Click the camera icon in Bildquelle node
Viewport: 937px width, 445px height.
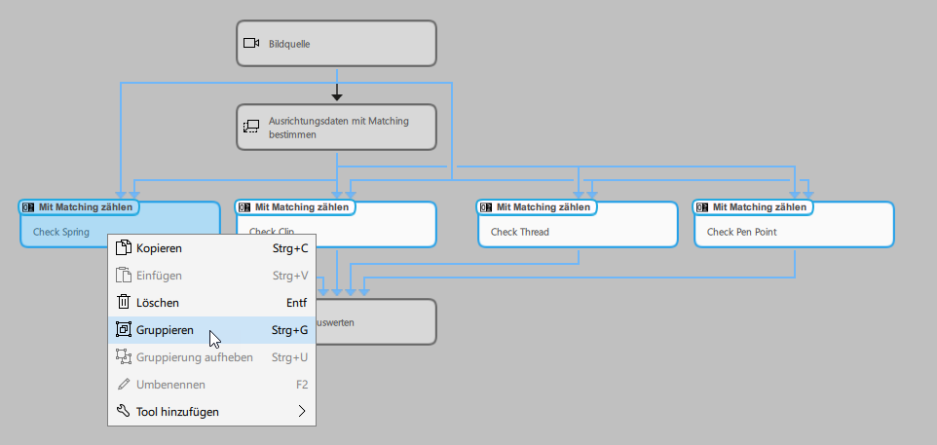[x=250, y=43]
